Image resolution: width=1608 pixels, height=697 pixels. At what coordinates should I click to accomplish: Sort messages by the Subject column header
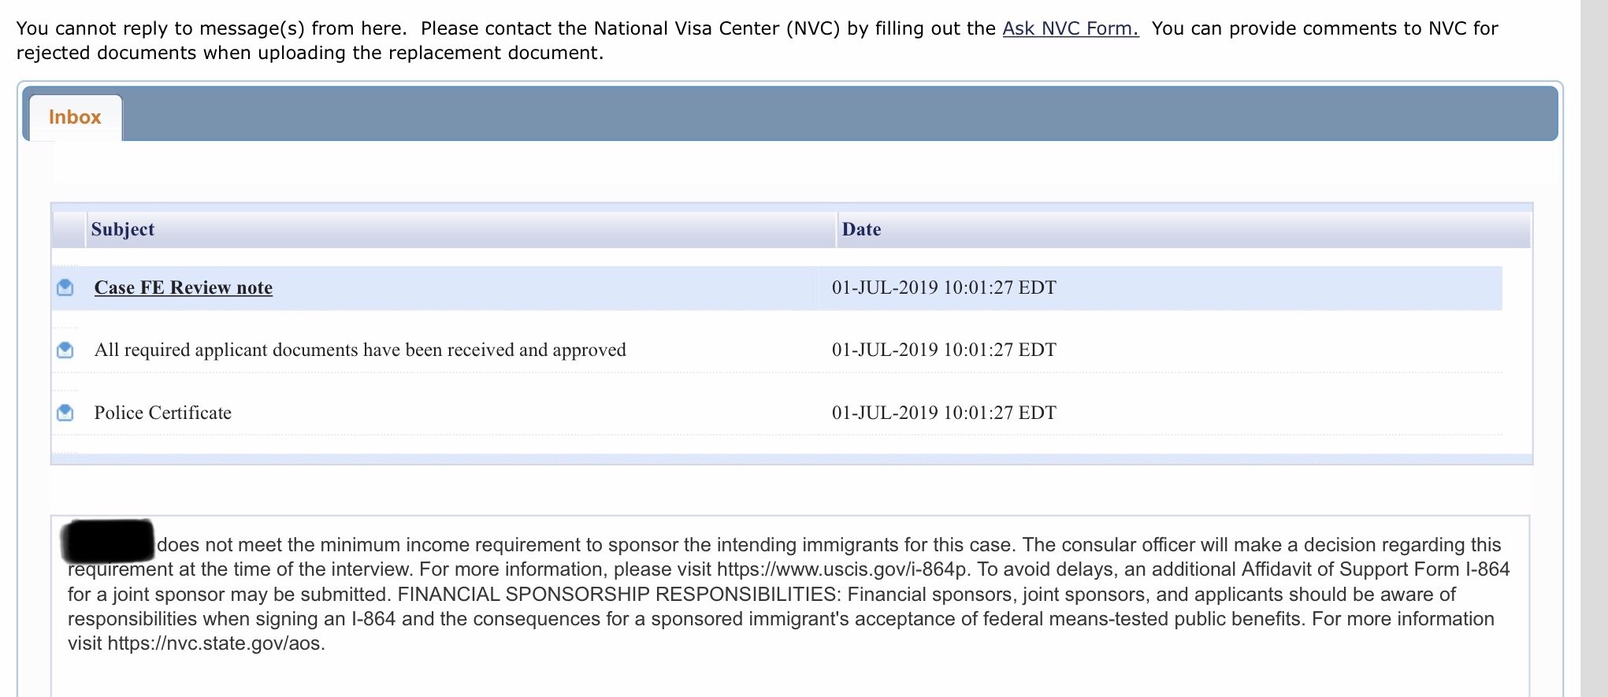[x=123, y=229]
